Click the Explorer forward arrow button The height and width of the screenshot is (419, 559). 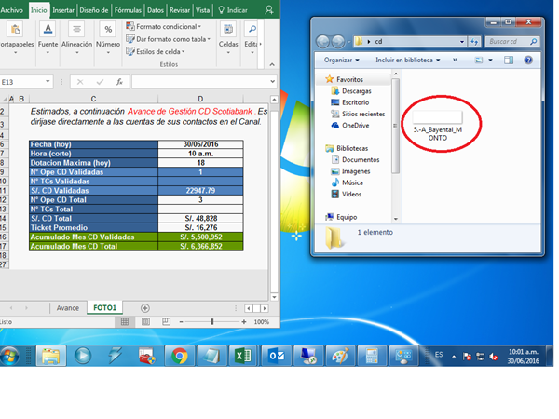pyautogui.click(x=338, y=42)
